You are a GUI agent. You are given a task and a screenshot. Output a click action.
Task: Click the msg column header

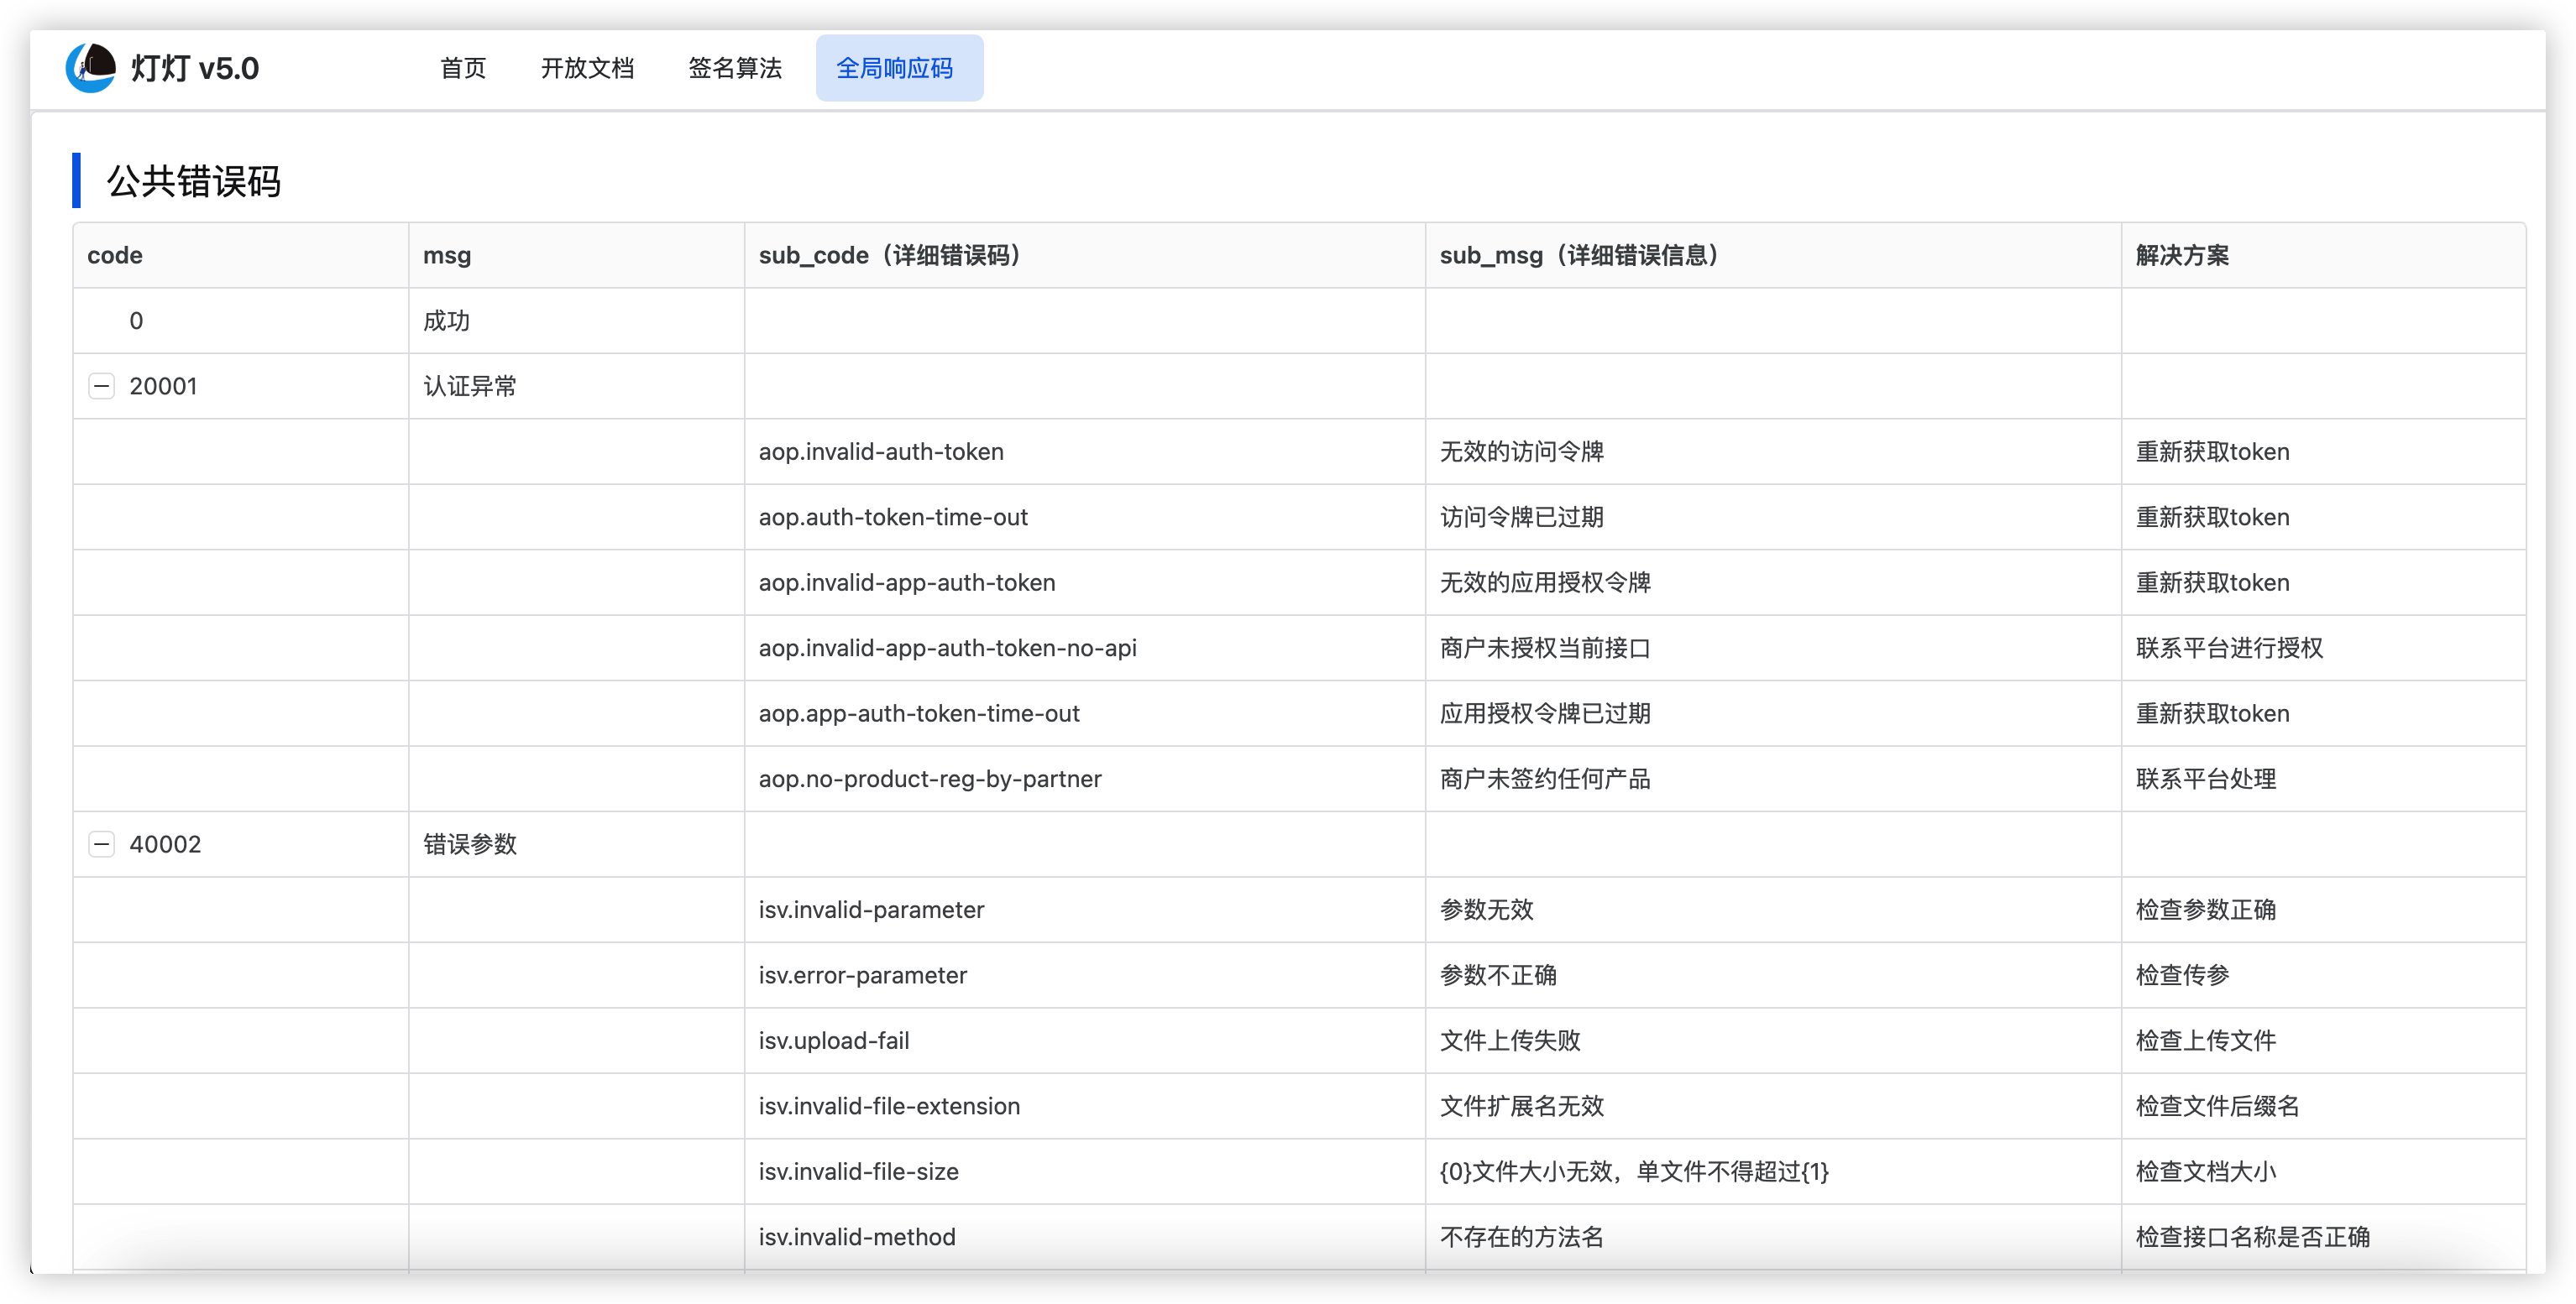point(447,256)
